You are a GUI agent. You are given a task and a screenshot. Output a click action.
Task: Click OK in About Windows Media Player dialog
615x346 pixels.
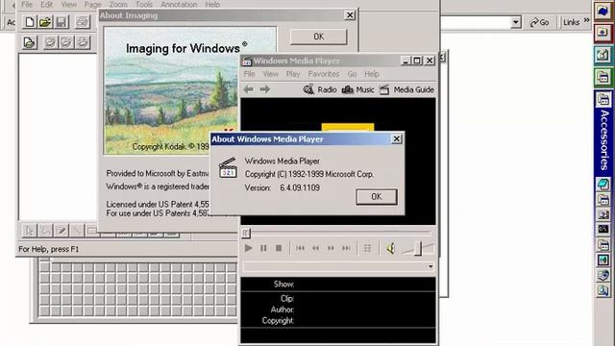[x=376, y=197]
